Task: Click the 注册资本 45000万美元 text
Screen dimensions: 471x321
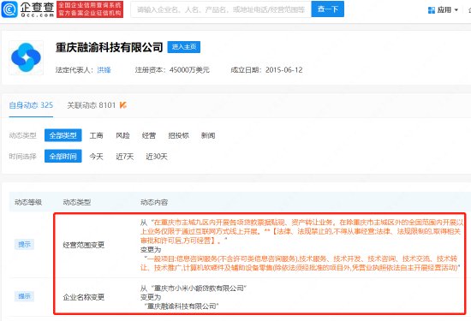Action: tap(172, 70)
